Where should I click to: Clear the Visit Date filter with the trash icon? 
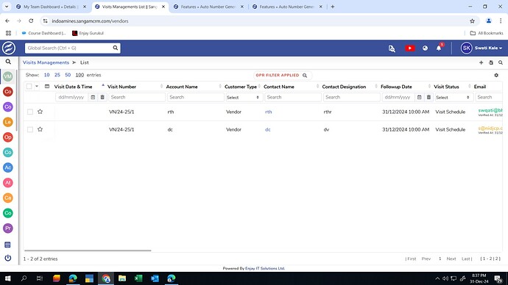102,97
